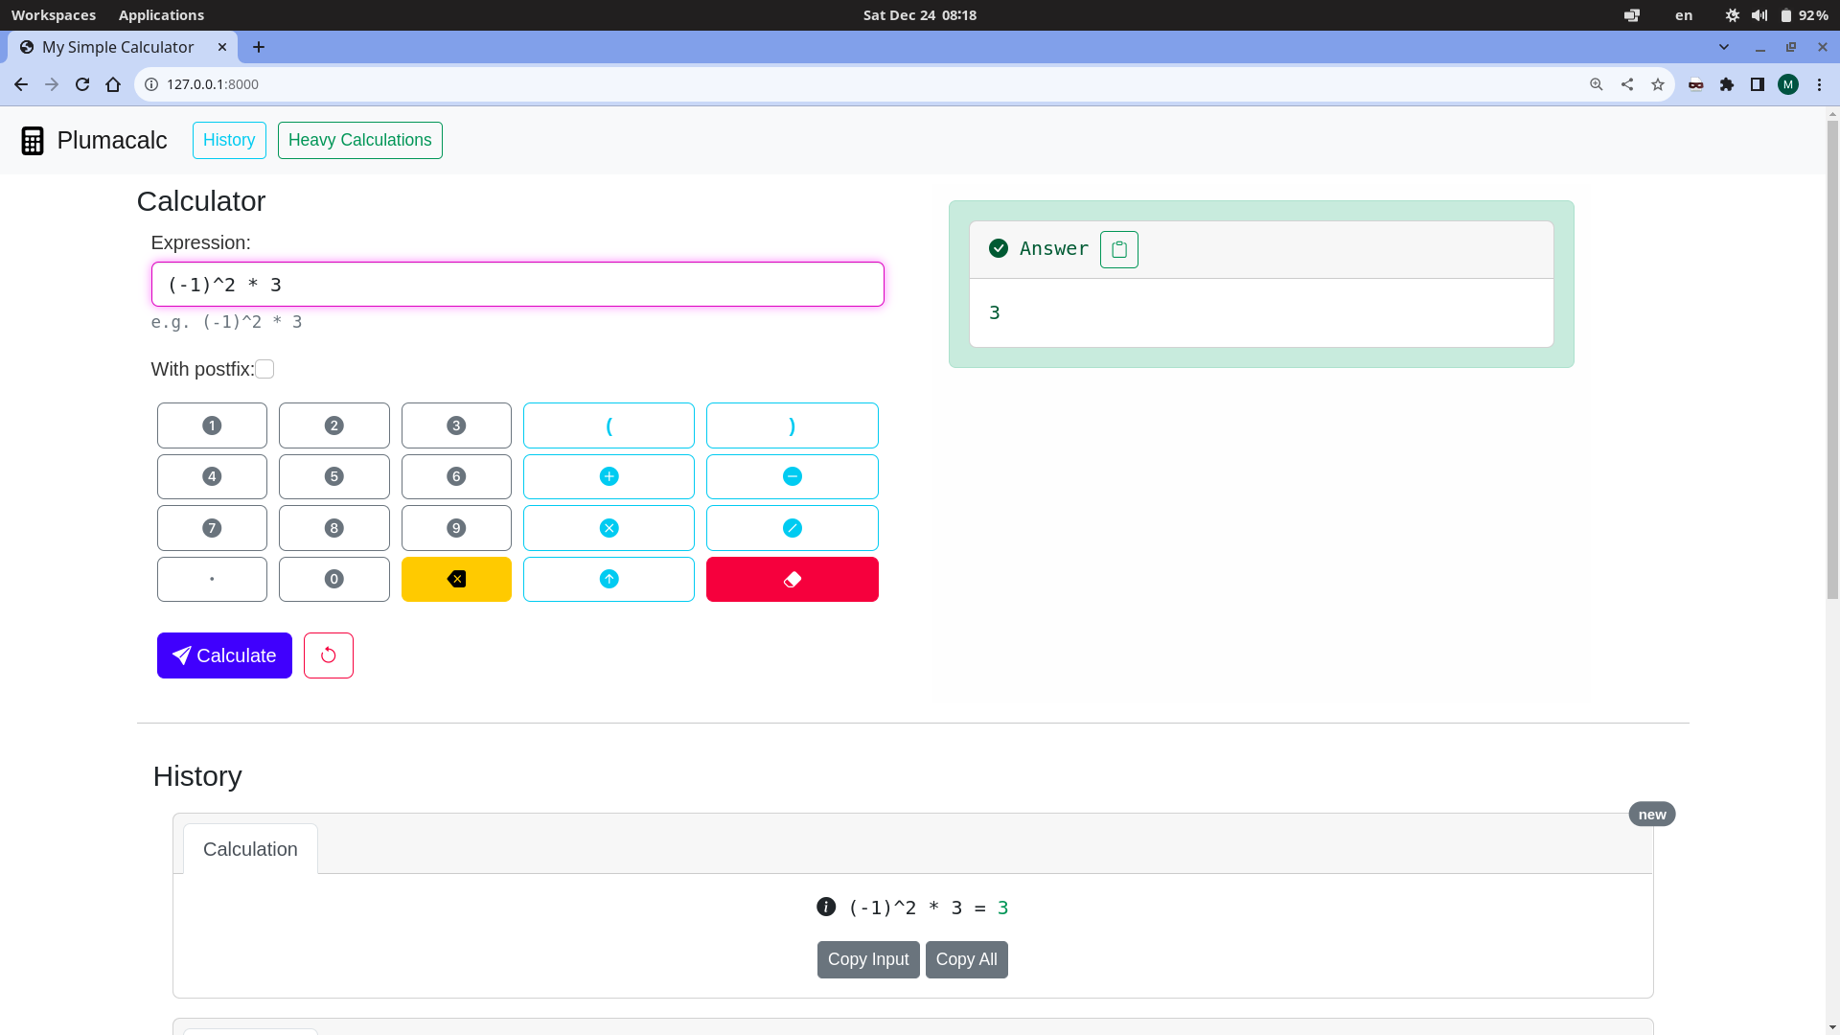Insert a minus operator from the keypad
Viewport: 1840px width, 1035px height.
(x=792, y=476)
